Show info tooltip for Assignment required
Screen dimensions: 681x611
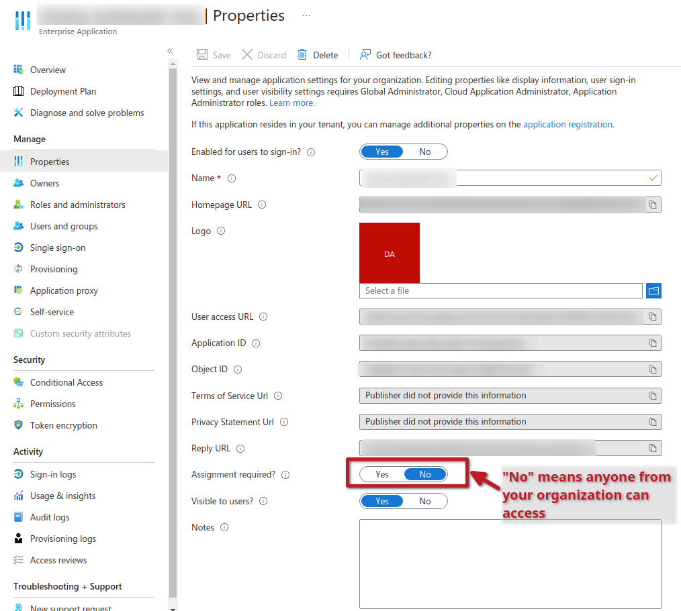(x=285, y=475)
